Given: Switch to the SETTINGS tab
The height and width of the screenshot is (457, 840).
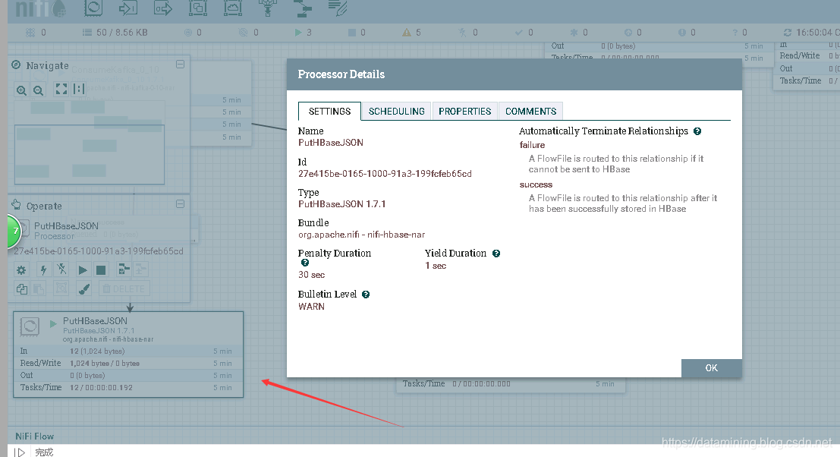Looking at the screenshot, I should pyautogui.click(x=329, y=112).
